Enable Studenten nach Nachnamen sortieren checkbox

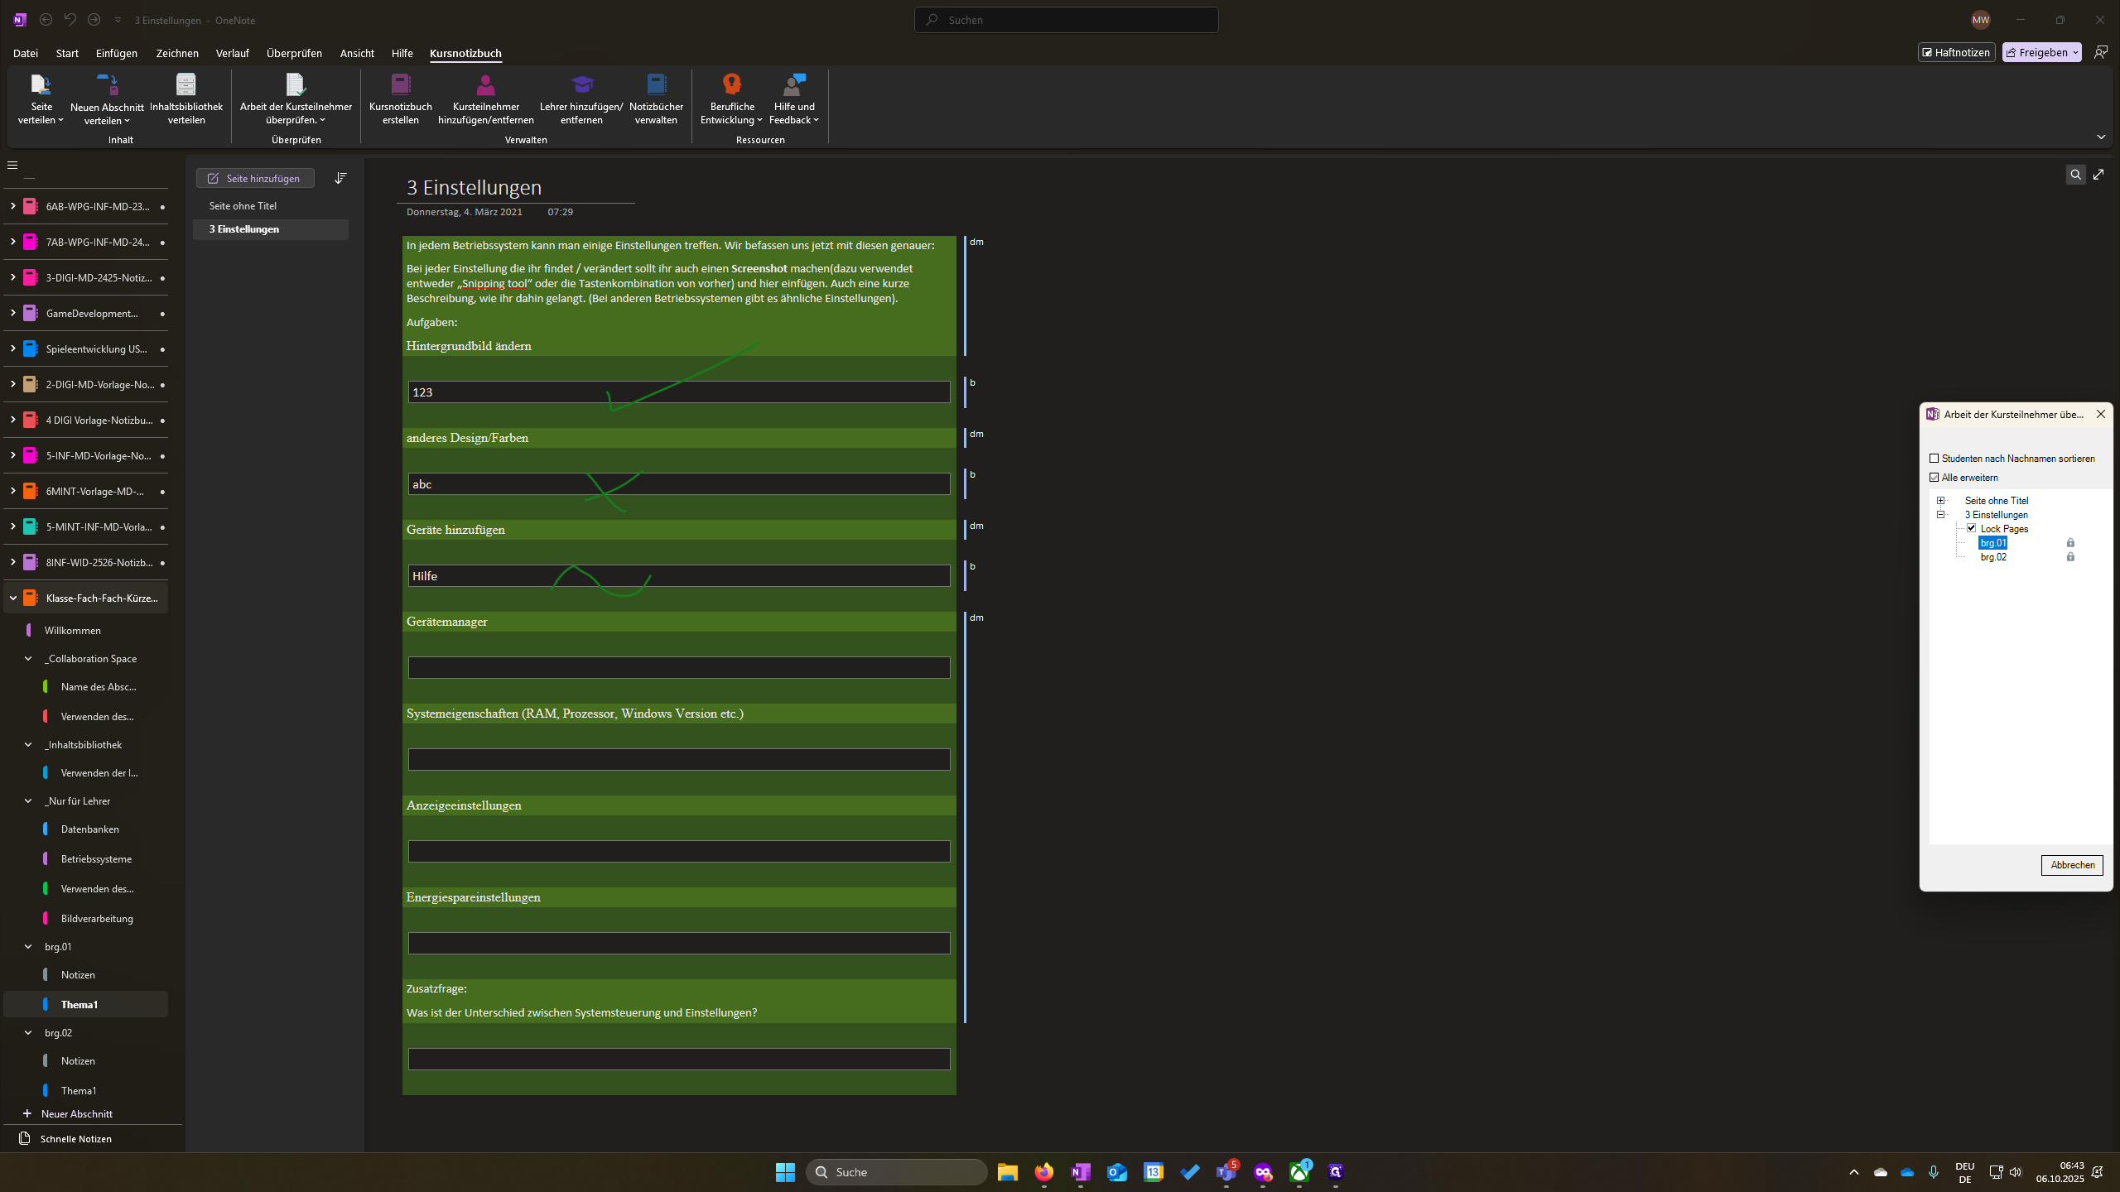click(1934, 459)
